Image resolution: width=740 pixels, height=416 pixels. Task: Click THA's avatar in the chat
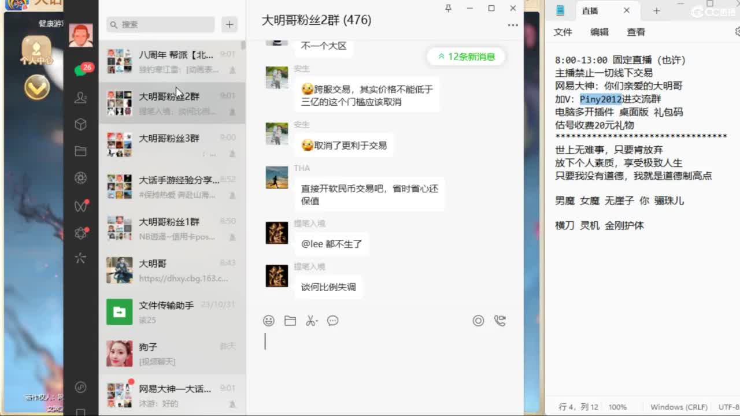click(x=277, y=177)
